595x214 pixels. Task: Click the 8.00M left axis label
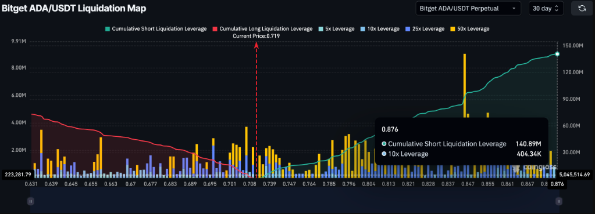[19, 68]
